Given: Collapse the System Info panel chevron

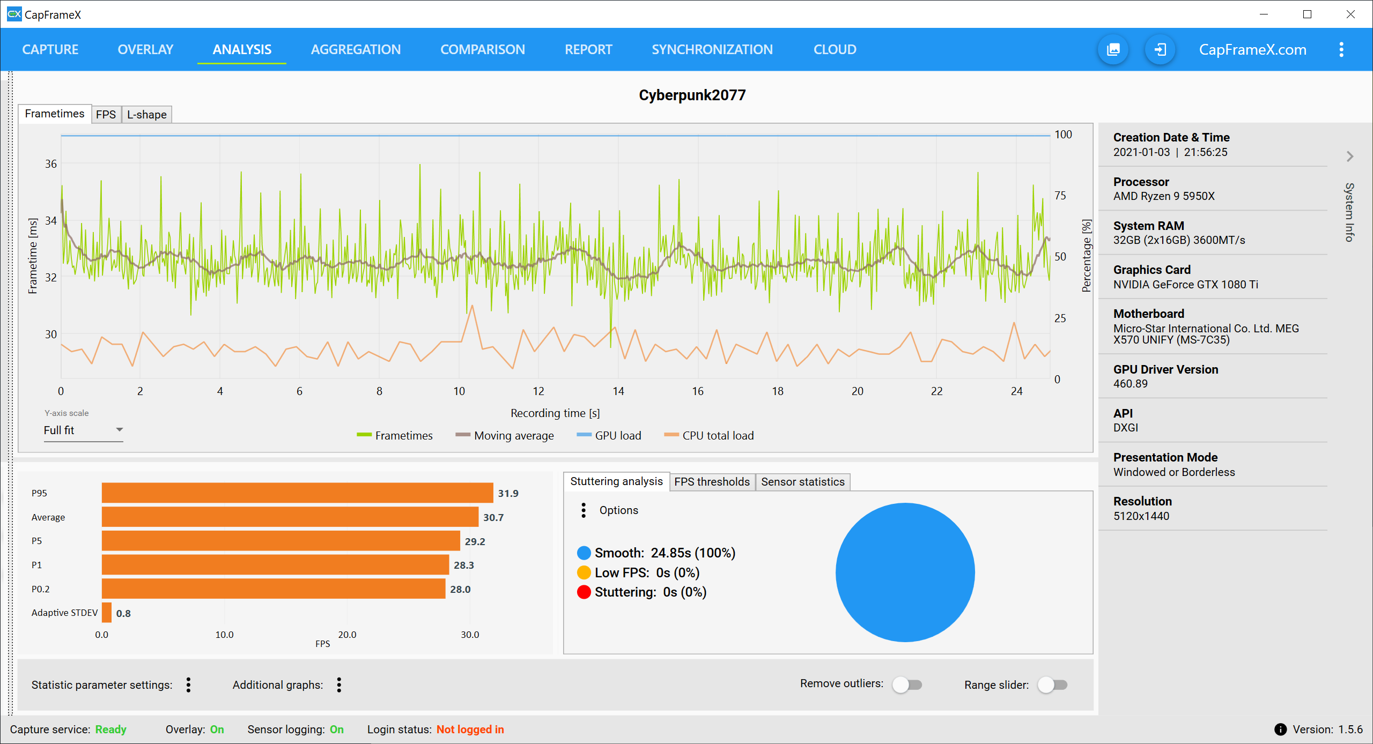Looking at the screenshot, I should coord(1349,157).
